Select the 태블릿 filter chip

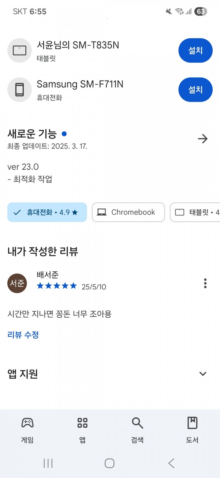click(195, 212)
